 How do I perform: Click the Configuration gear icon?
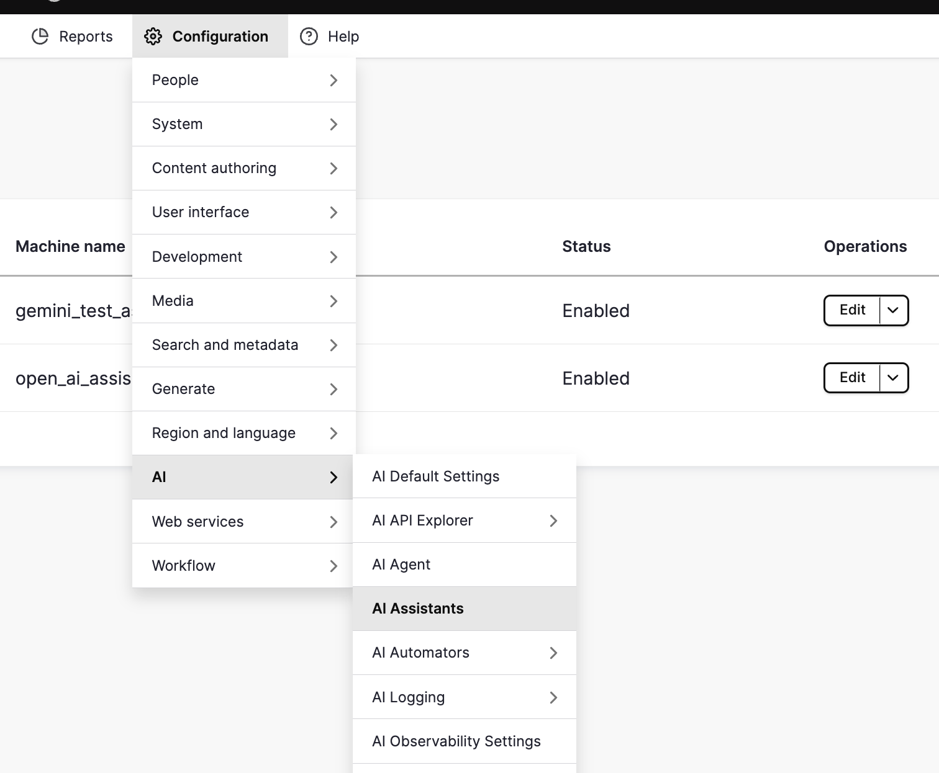(153, 36)
